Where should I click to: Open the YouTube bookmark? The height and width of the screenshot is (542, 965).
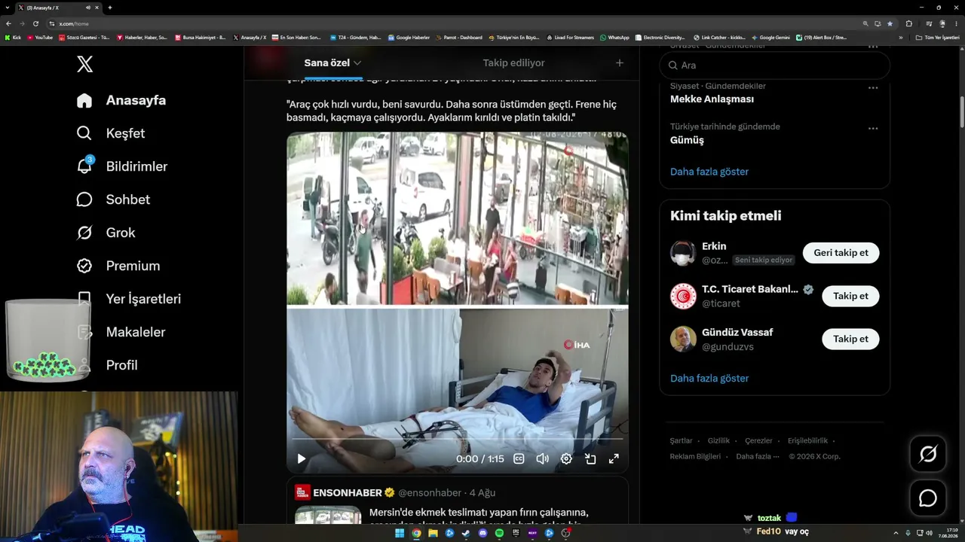40,38
